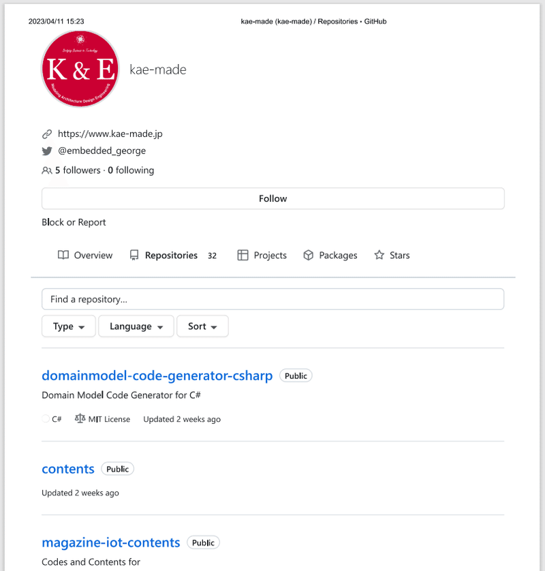Open the Type filter dropdown
Viewport: 545px width, 571px height.
[68, 326]
